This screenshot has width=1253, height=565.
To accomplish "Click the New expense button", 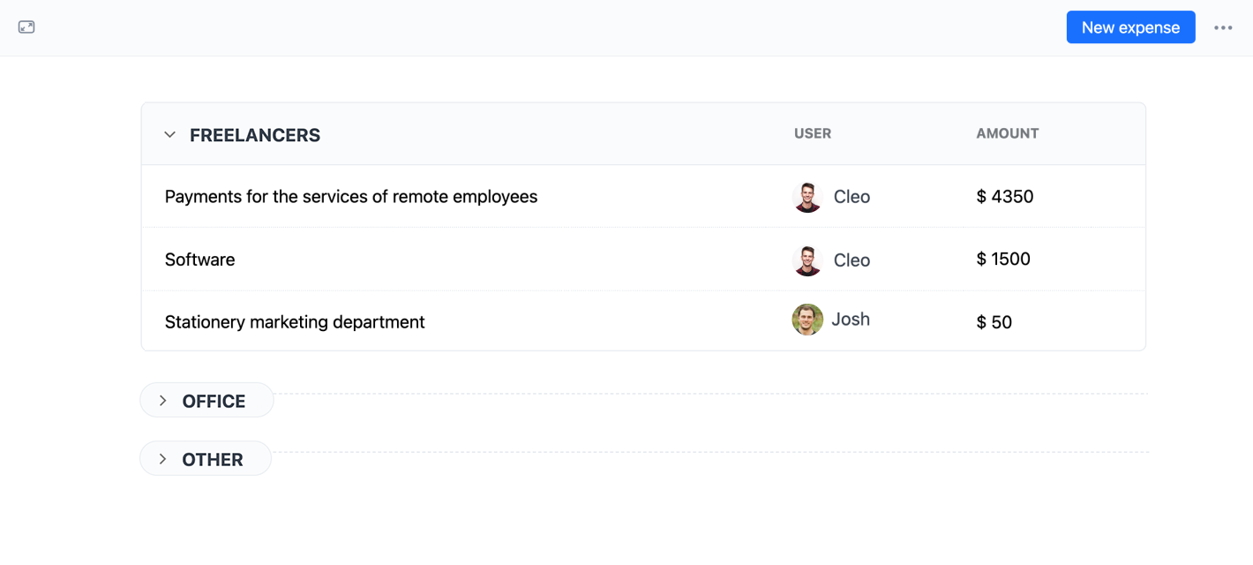I will tap(1130, 27).
